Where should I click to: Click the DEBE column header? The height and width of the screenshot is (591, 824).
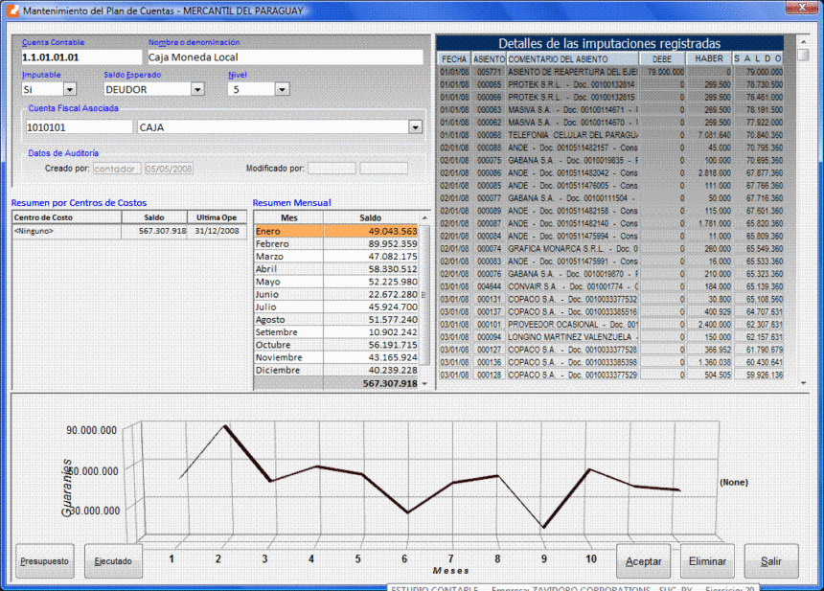[x=662, y=59]
